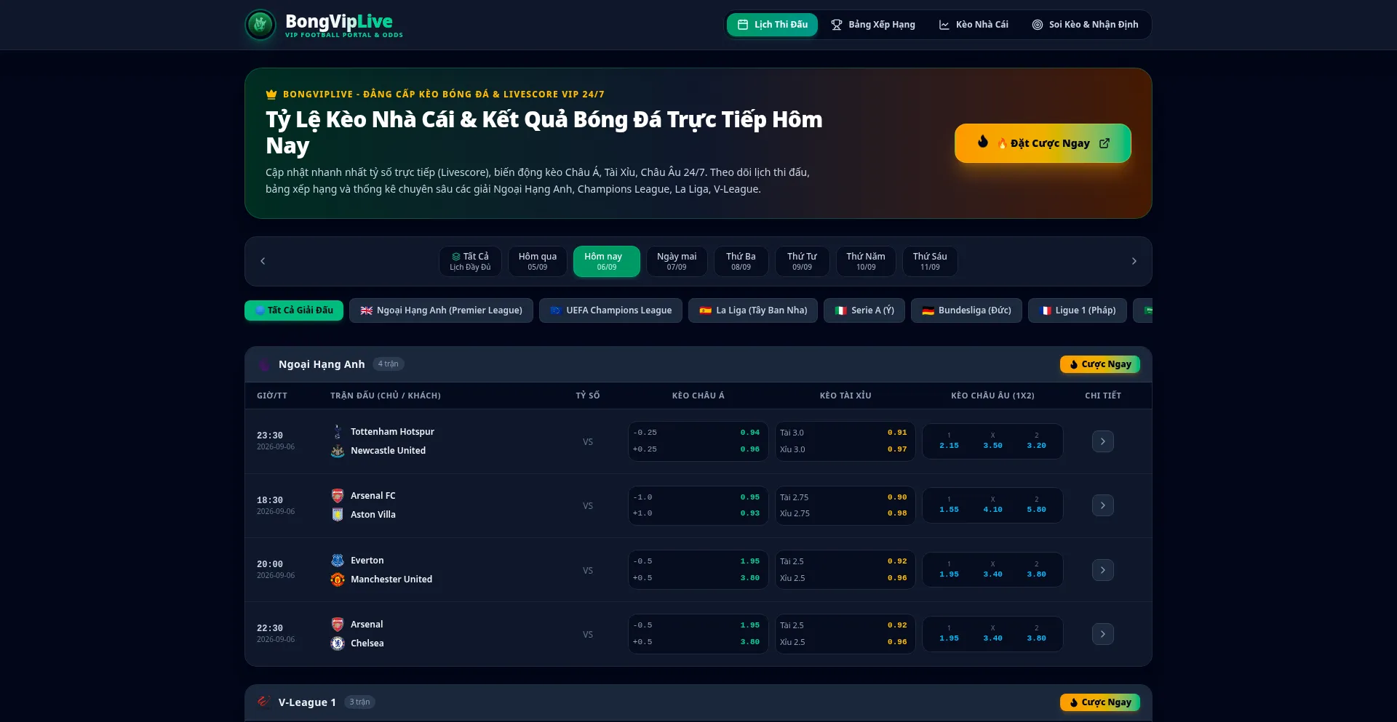Go to next dates with the right chevron
Screen dimensions: 1397x722
pos(1134,261)
